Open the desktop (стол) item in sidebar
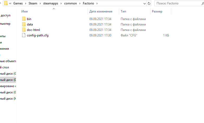This screenshot has height=123, width=204. tap(4, 67)
